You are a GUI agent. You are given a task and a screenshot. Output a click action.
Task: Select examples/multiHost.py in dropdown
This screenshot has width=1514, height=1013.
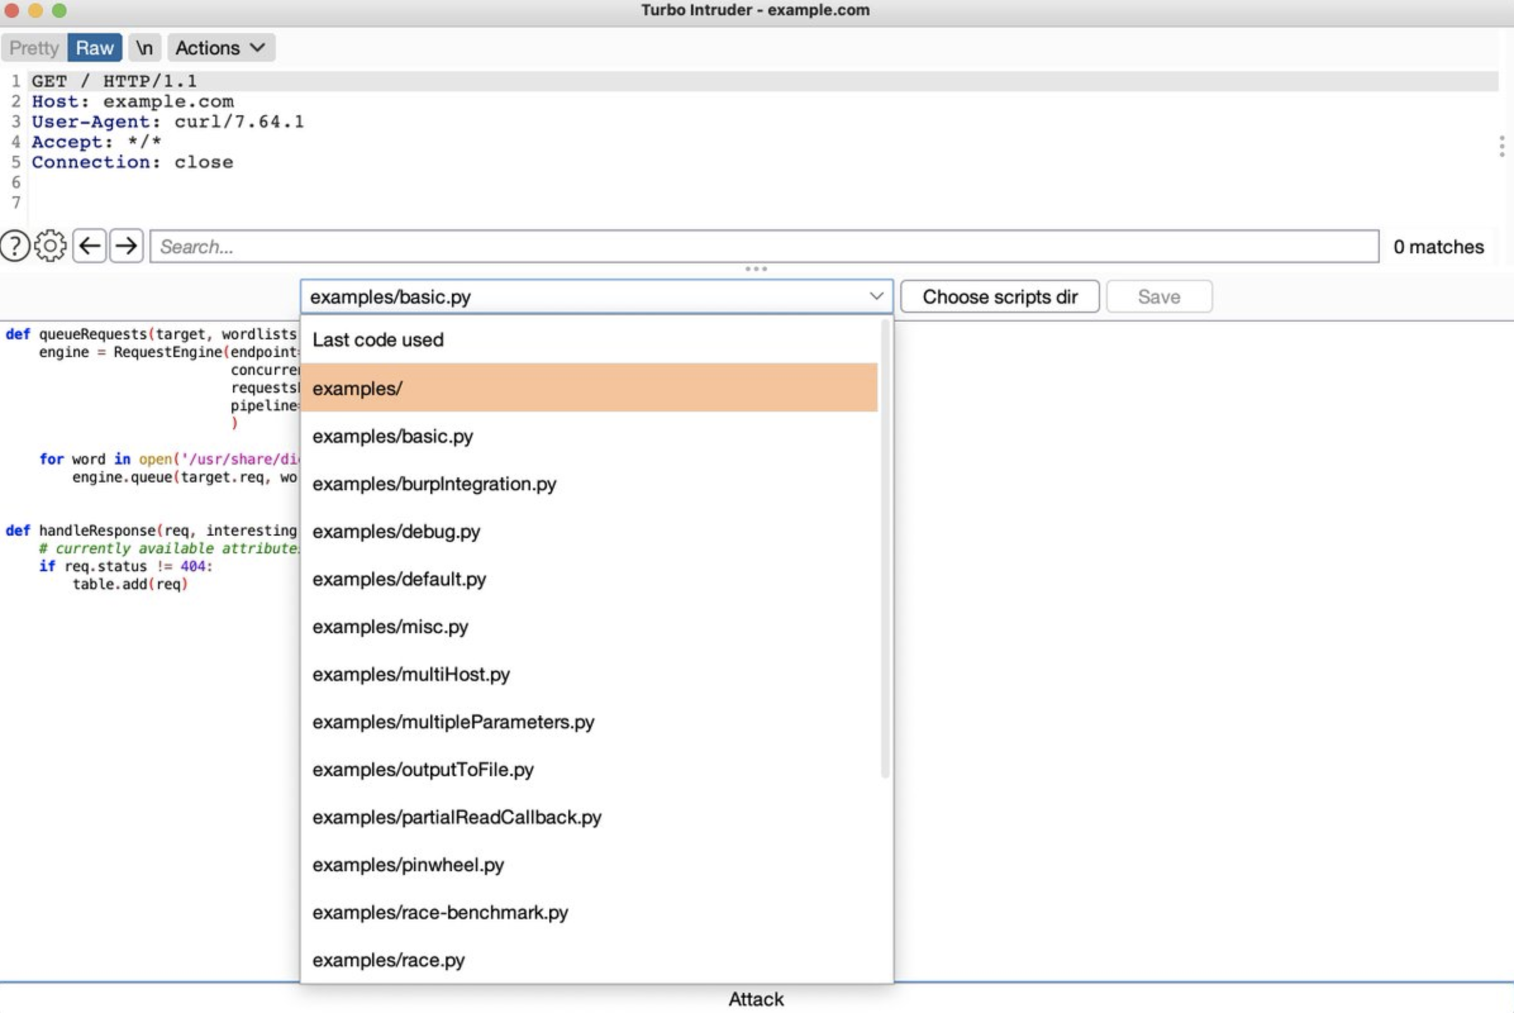tap(411, 674)
